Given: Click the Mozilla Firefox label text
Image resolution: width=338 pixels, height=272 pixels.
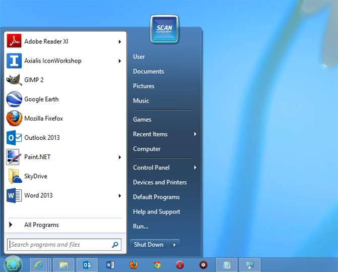Looking at the screenshot, I should pos(43,119).
